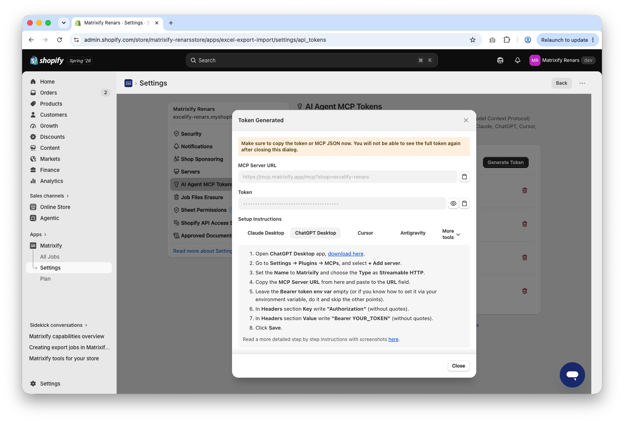The height and width of the screenshot is (423, 624).
Task: Go back with browser back arrow
Action: [31, 40]
